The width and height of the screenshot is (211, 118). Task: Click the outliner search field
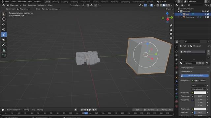click(x=195, y=5)
